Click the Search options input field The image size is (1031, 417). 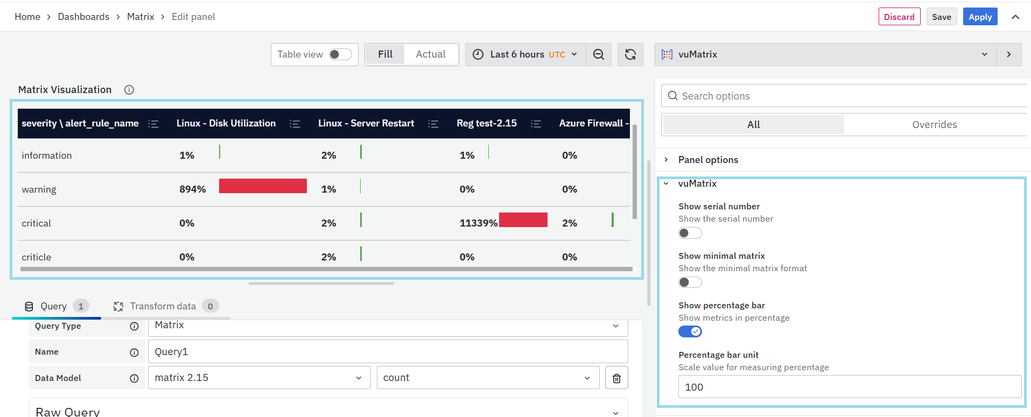(845, 96)
